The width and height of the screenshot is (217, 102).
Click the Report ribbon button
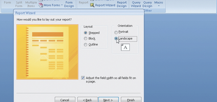[84, 2]
